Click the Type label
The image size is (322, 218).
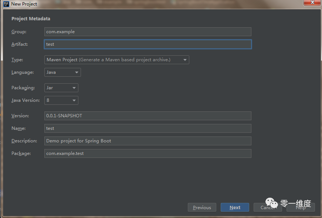pyautogui.click(x=17, y=60)
